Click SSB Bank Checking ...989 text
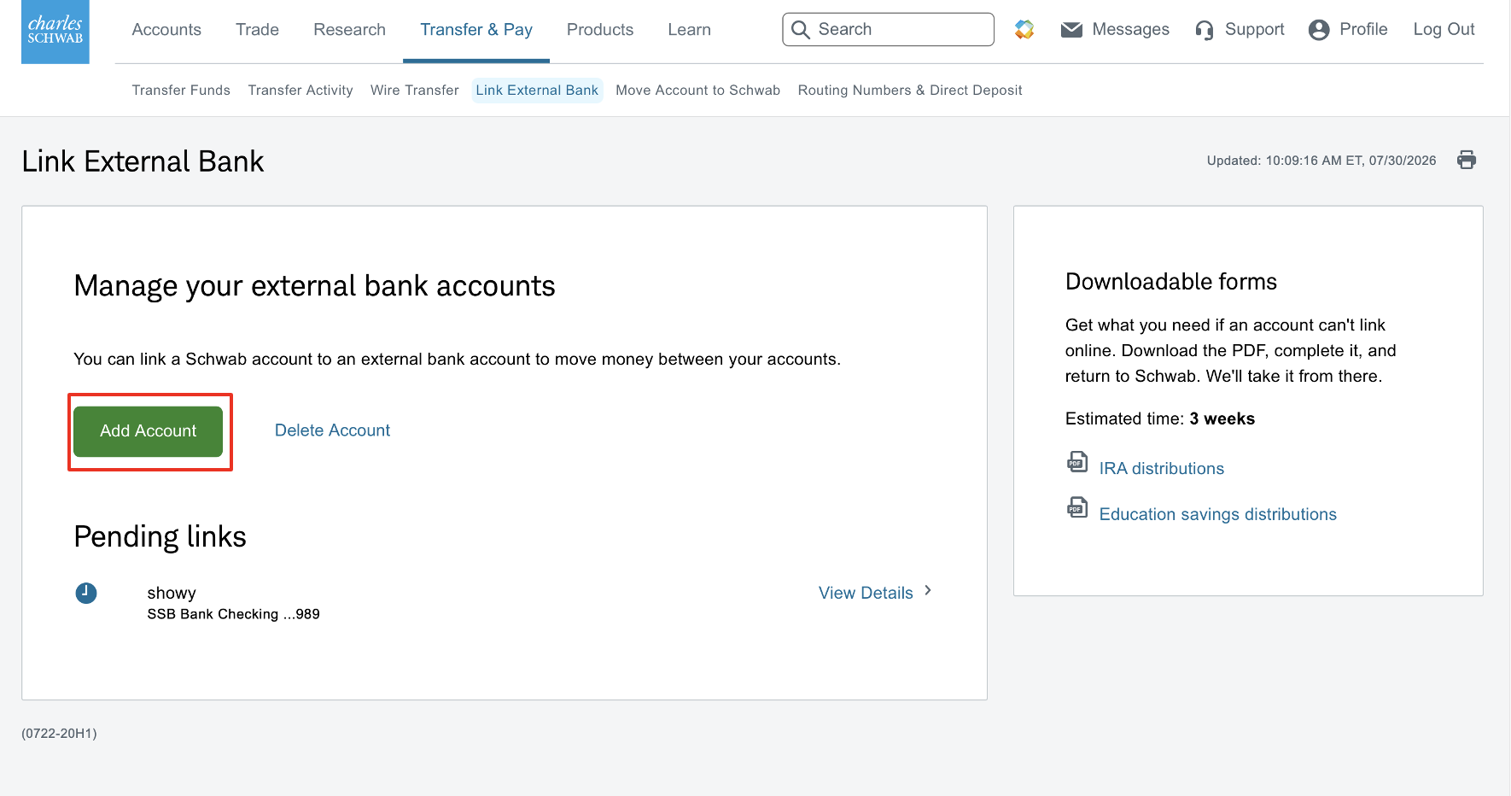This screenshot has height=796, width=1511. 233,614
